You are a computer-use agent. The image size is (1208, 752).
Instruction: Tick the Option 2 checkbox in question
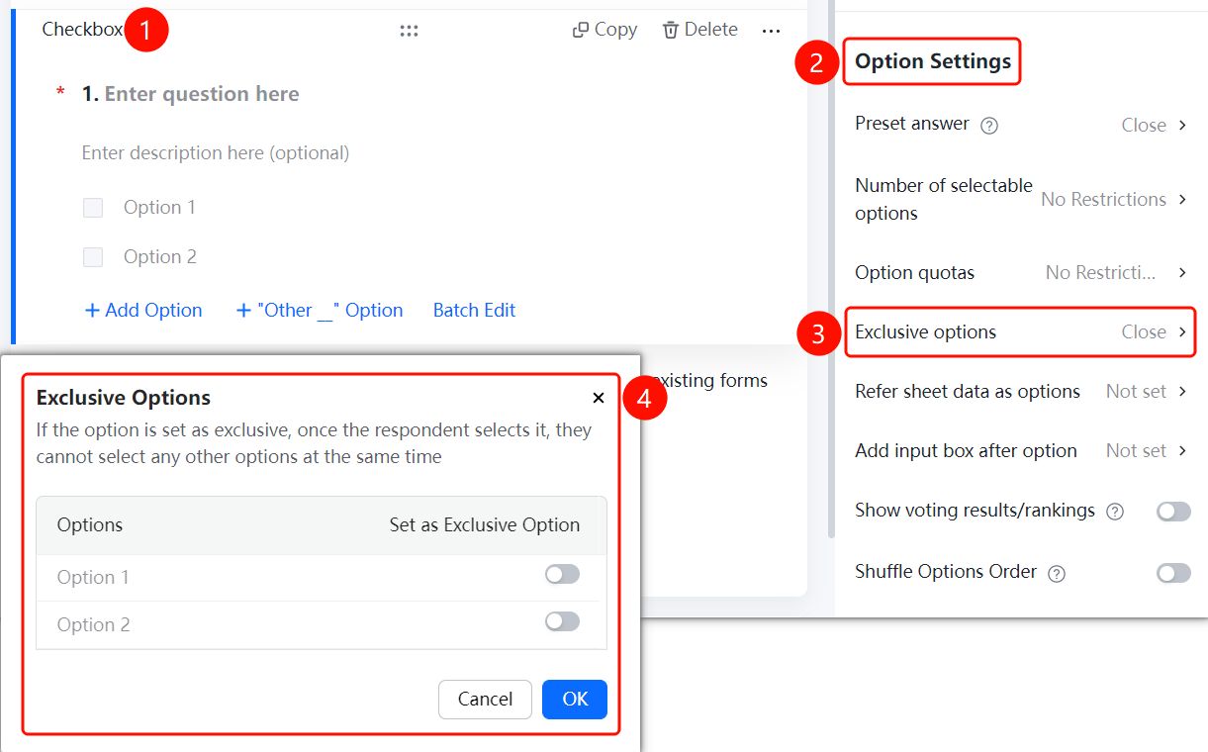point(93,257)
